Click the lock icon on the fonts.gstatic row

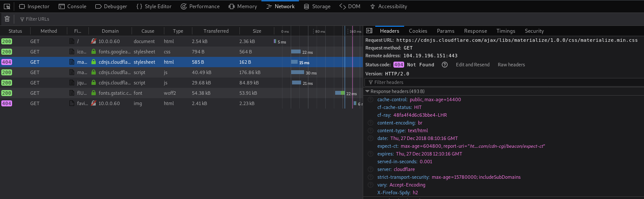93,93
